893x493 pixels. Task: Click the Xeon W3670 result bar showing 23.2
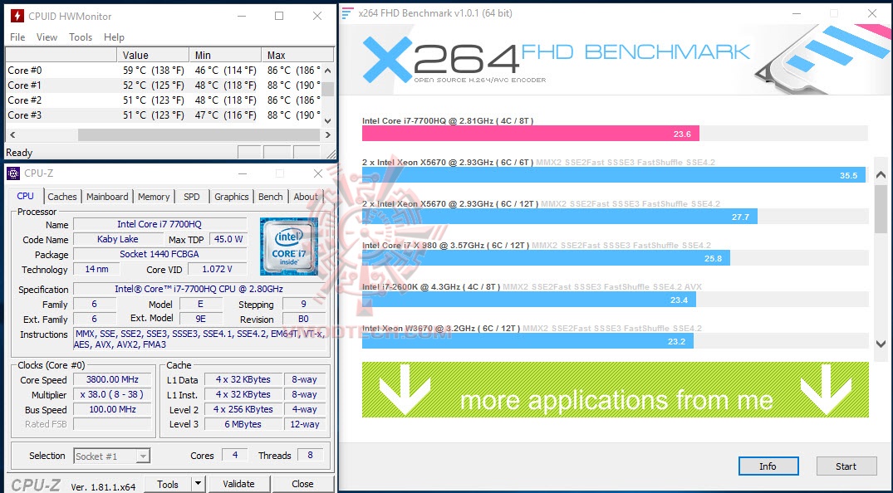click(527, 341)
